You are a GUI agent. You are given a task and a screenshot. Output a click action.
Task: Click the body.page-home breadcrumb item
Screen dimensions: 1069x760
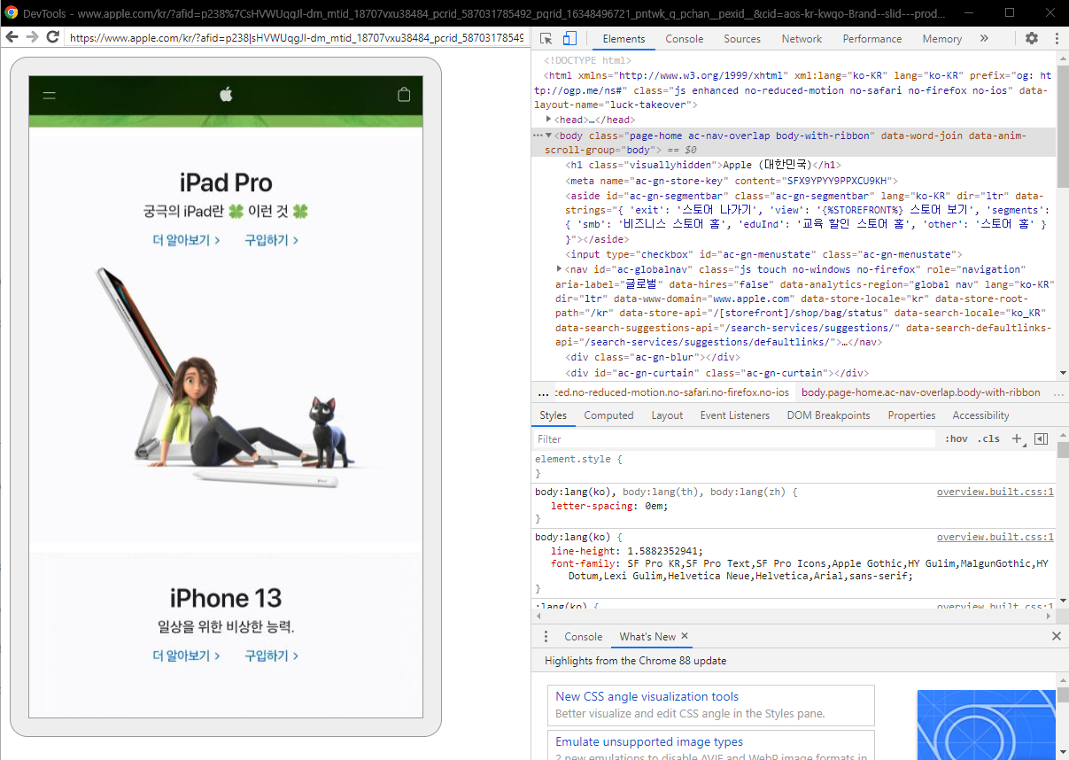[920, 392]
